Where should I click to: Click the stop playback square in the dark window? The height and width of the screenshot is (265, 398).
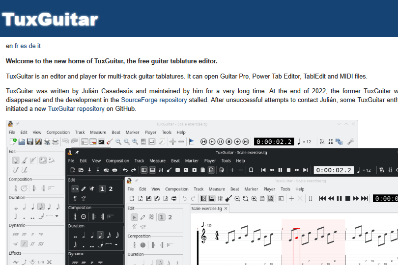click(288, 170)
